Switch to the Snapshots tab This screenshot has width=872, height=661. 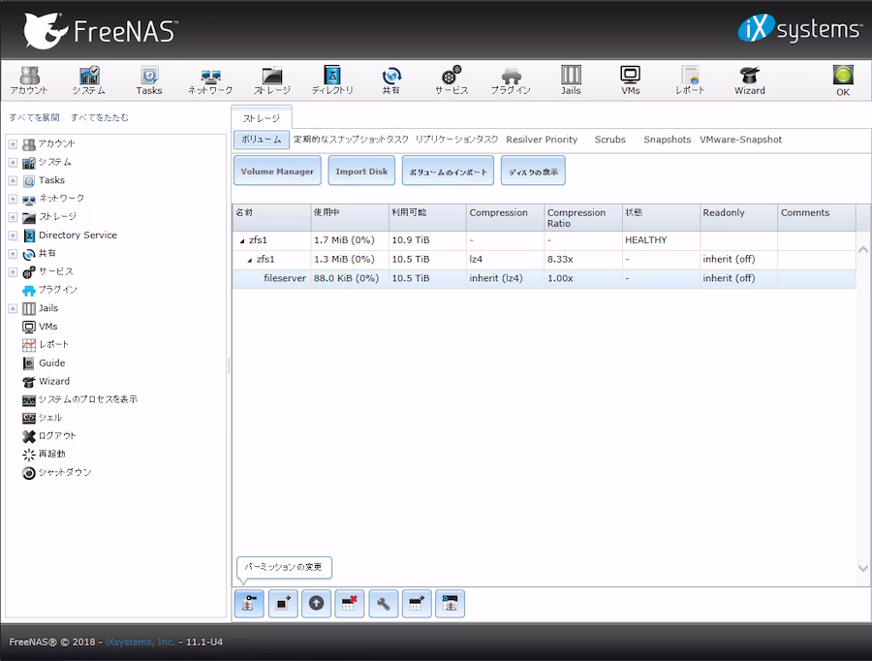tap(667, 140)
